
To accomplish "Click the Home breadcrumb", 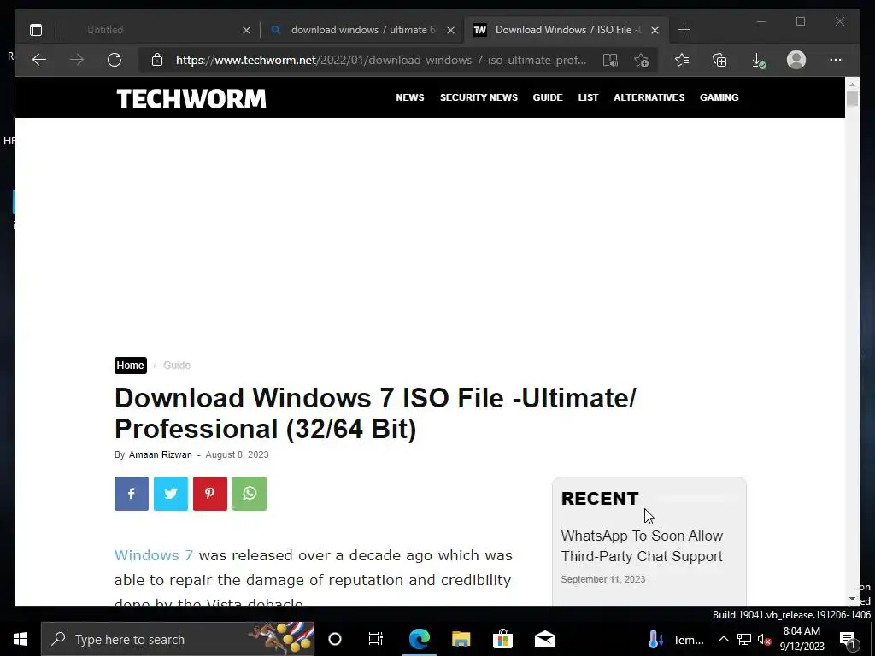I will (131, 366).
